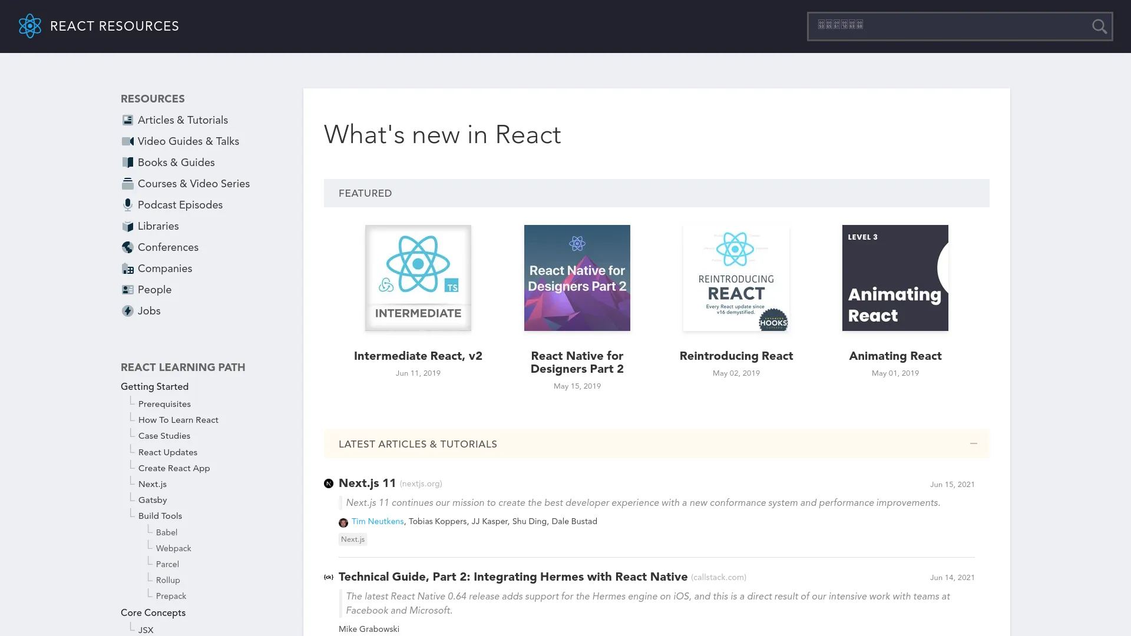Select Getting Started in learning path

154,387
